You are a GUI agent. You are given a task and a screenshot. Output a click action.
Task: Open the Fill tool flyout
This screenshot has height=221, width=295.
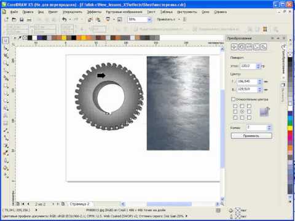pos(6,168)
